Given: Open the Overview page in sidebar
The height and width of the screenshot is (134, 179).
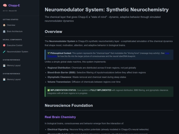Looking at the screenshot, I should pyautogui.click(x=11, y=25).
